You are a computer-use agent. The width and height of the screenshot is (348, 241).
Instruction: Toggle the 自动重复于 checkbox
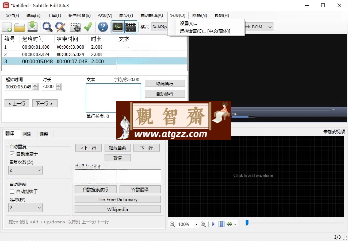(x=12, y=154)
